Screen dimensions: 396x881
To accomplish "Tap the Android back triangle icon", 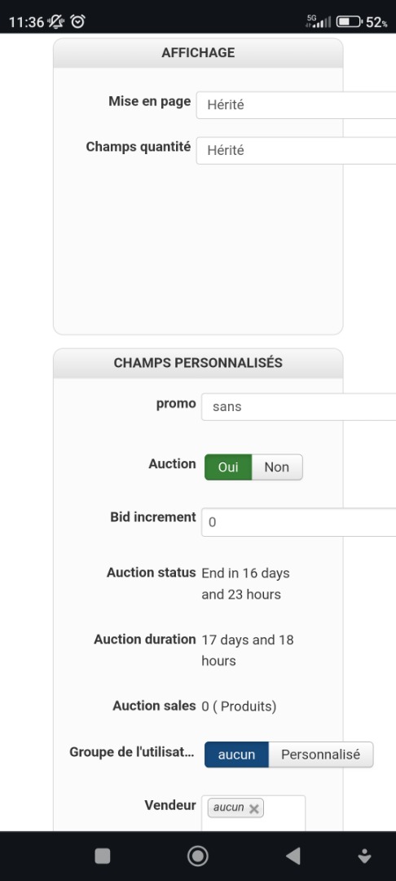I will 293,856.
